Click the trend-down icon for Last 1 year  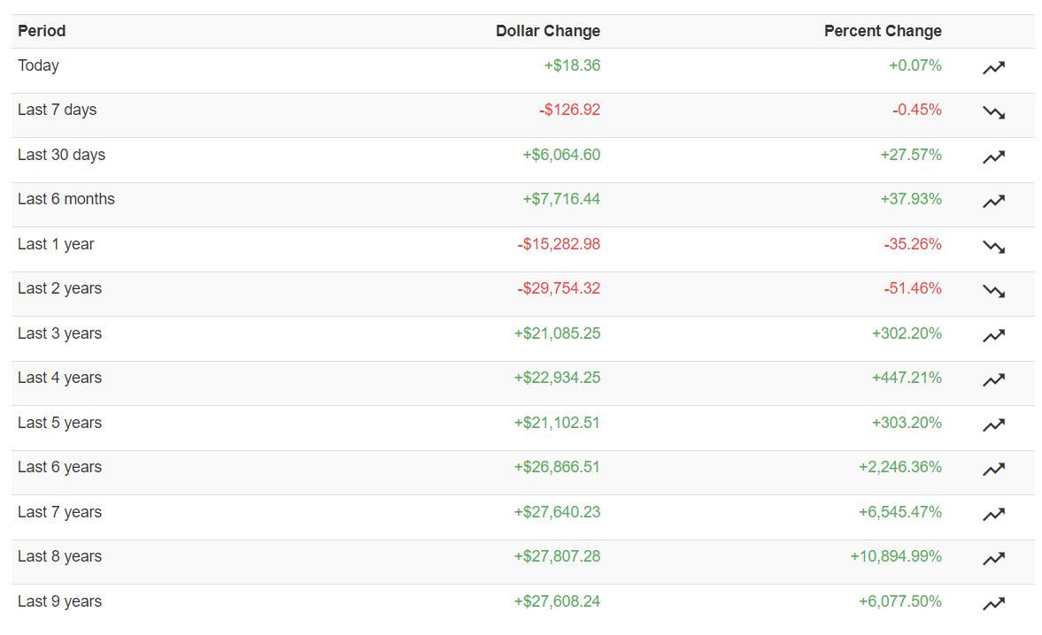pyautogui.click(x=993, y=247)
